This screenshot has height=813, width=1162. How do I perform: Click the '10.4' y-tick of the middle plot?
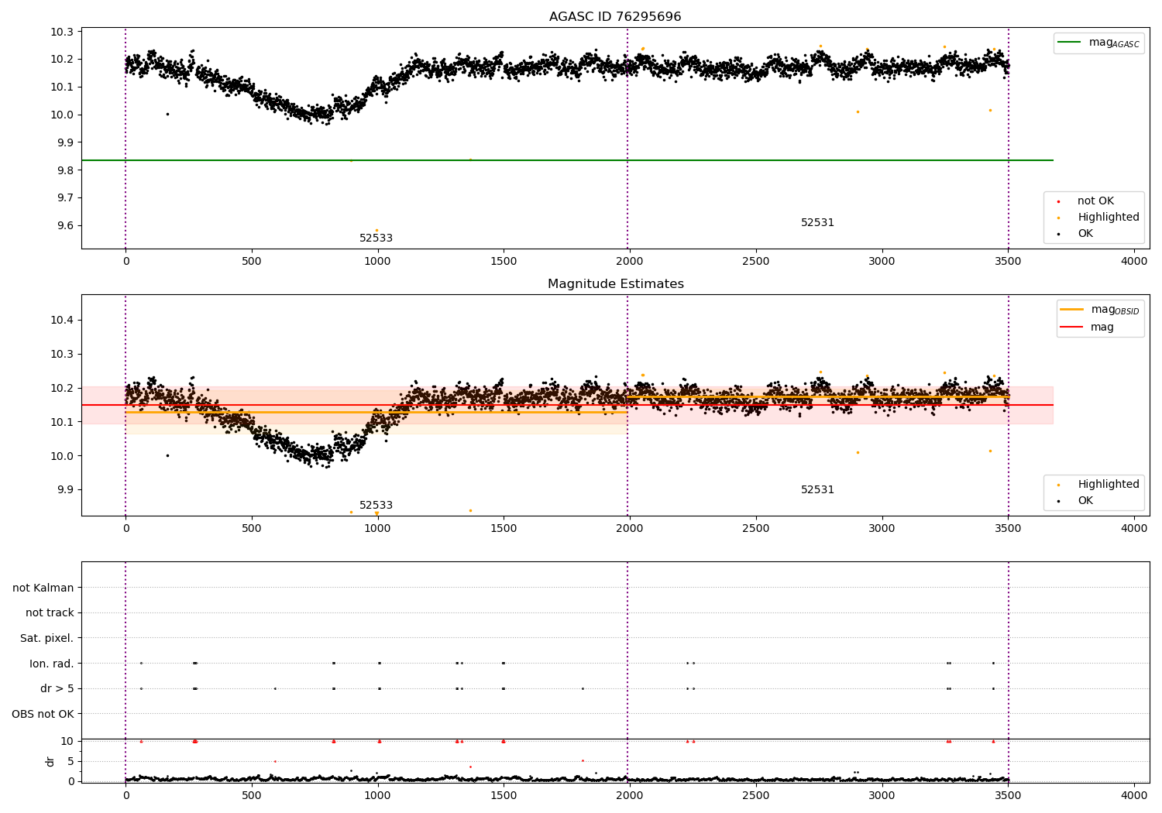pos(61,321)
